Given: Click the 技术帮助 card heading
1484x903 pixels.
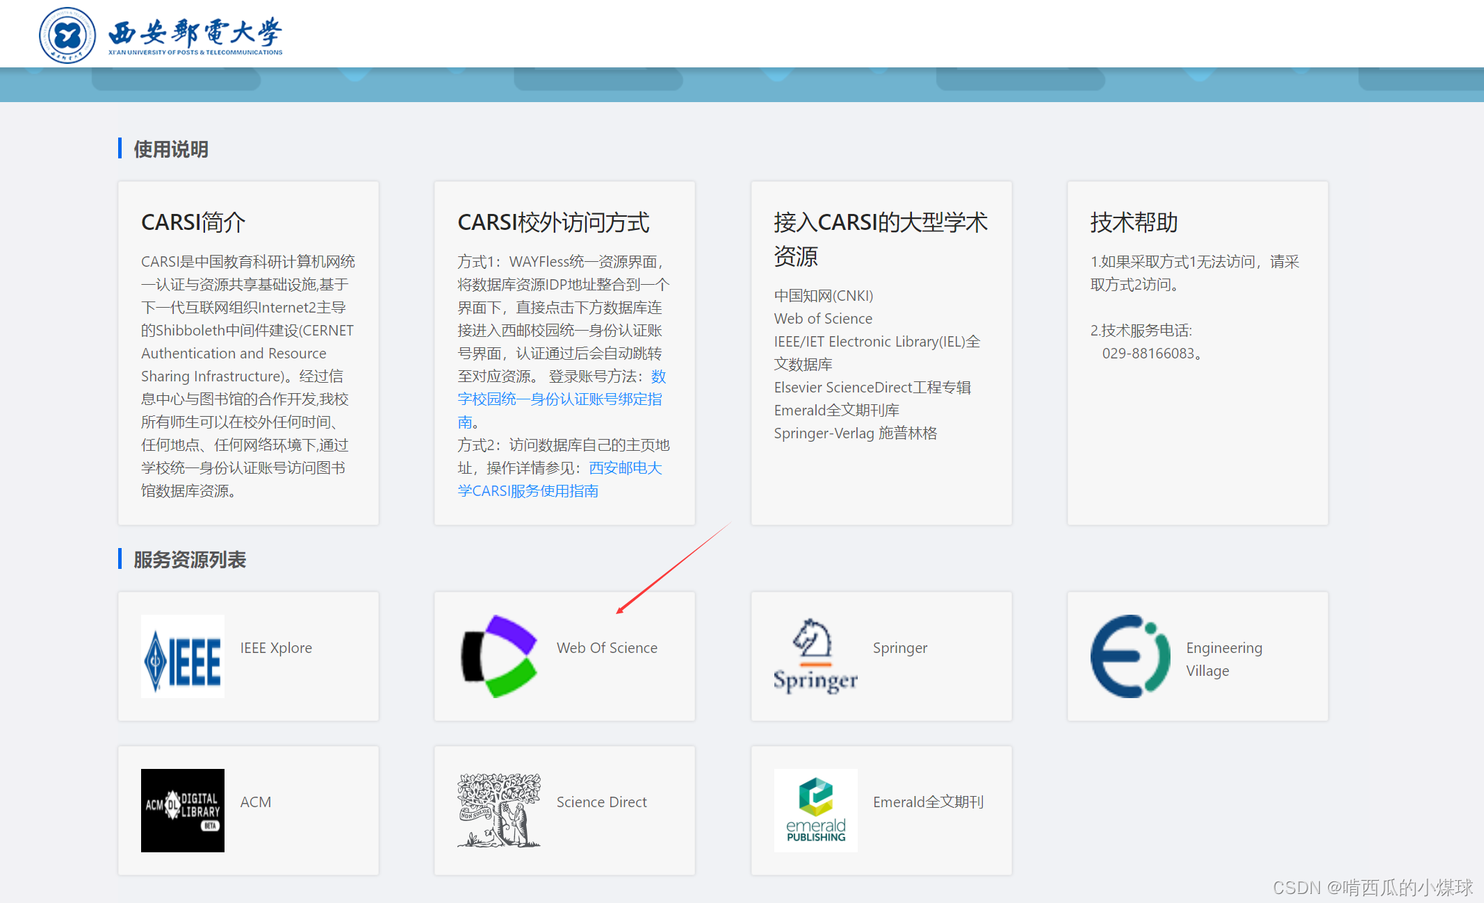Looking at the screenshot, I should click(x=1134, y=222).
